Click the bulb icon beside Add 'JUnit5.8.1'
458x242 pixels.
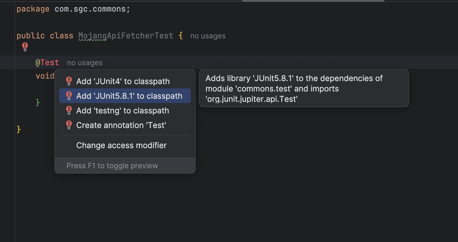[x=69, y=96]
